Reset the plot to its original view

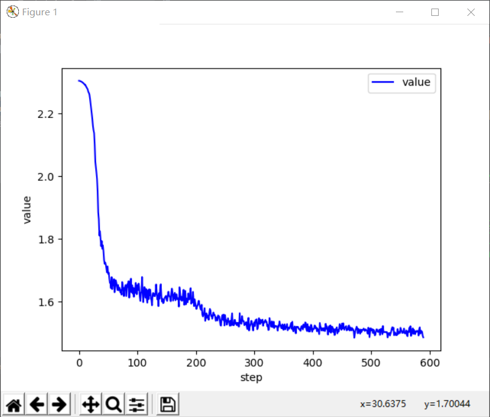tap(14, 404)
